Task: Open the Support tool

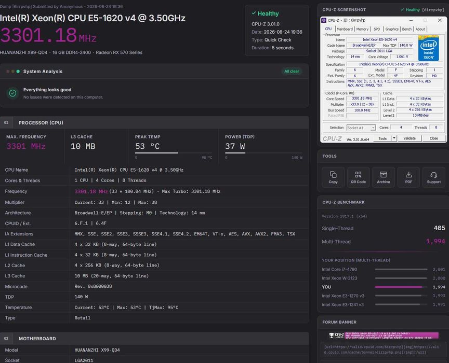Action: tap(434, 177)
